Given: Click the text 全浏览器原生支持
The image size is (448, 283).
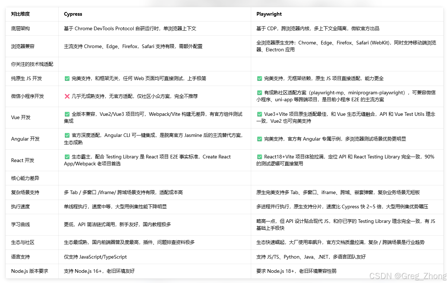Looking at the screenshot, I should click(275, 43).
